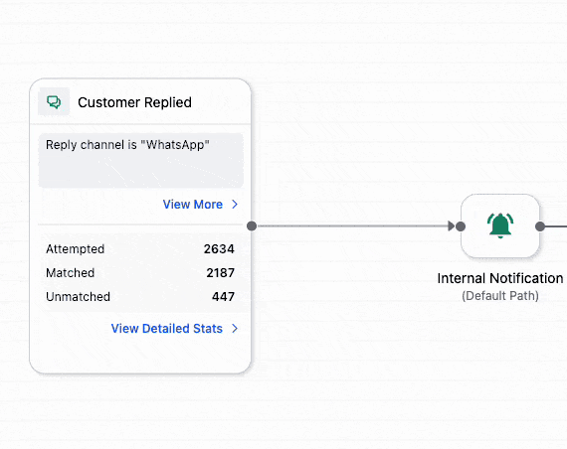Click the Customer Replied title text
The image size is (567, 449).
click(x=135, y=102)
